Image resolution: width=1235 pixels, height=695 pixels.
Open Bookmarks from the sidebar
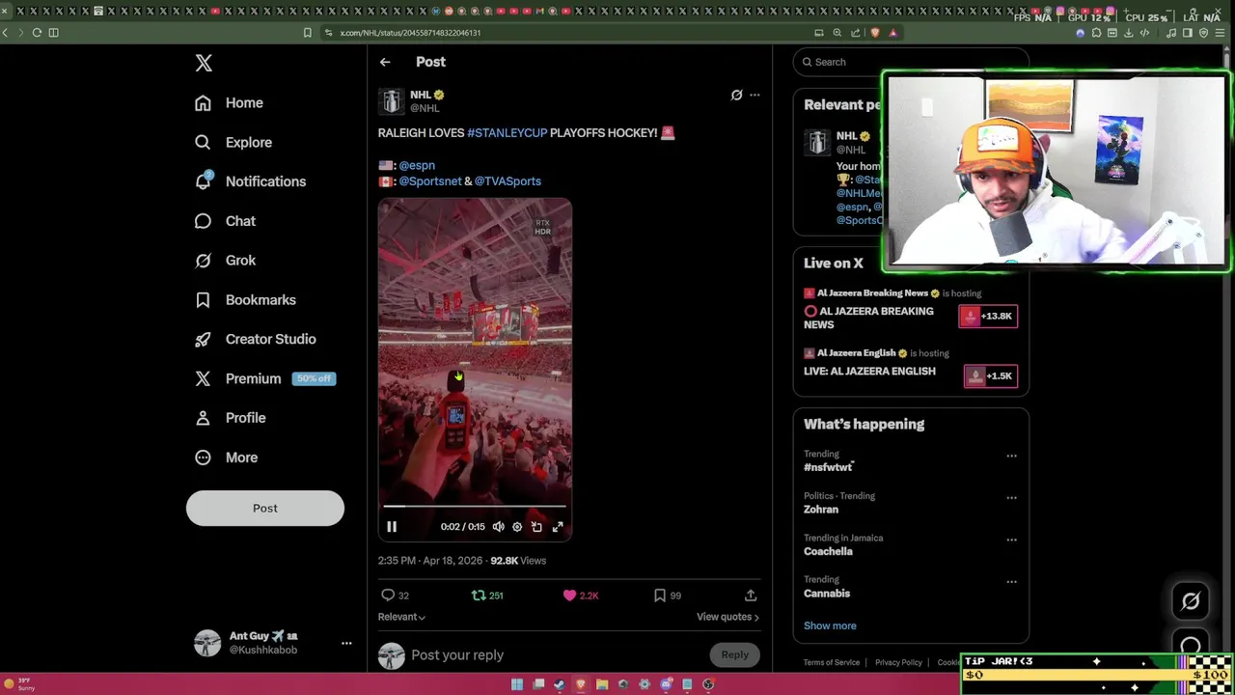[x=245, y=300]
